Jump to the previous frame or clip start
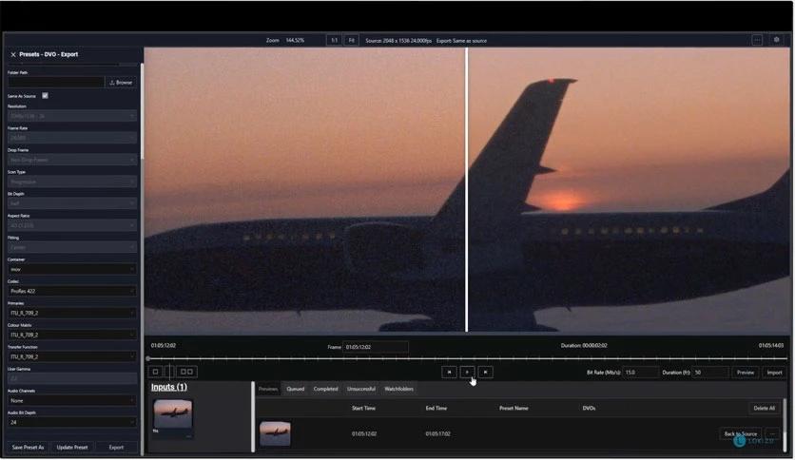This screenshot has width=795, height=460. 449,373
